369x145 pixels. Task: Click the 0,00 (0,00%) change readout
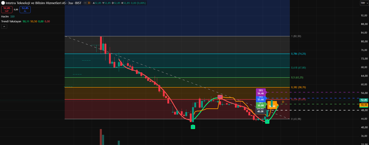138,3
